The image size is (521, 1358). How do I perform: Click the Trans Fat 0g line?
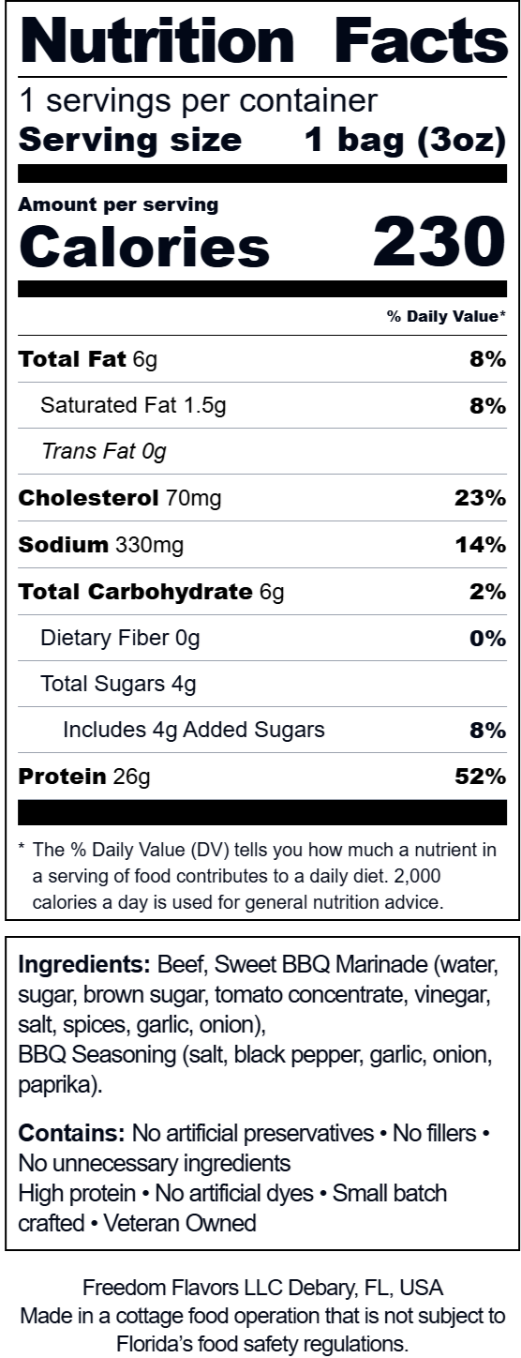[104, 451]
